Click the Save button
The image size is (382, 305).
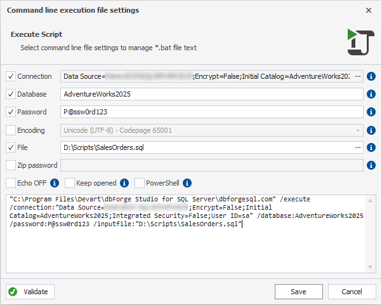pyautogui.click(x=299, y=292)
